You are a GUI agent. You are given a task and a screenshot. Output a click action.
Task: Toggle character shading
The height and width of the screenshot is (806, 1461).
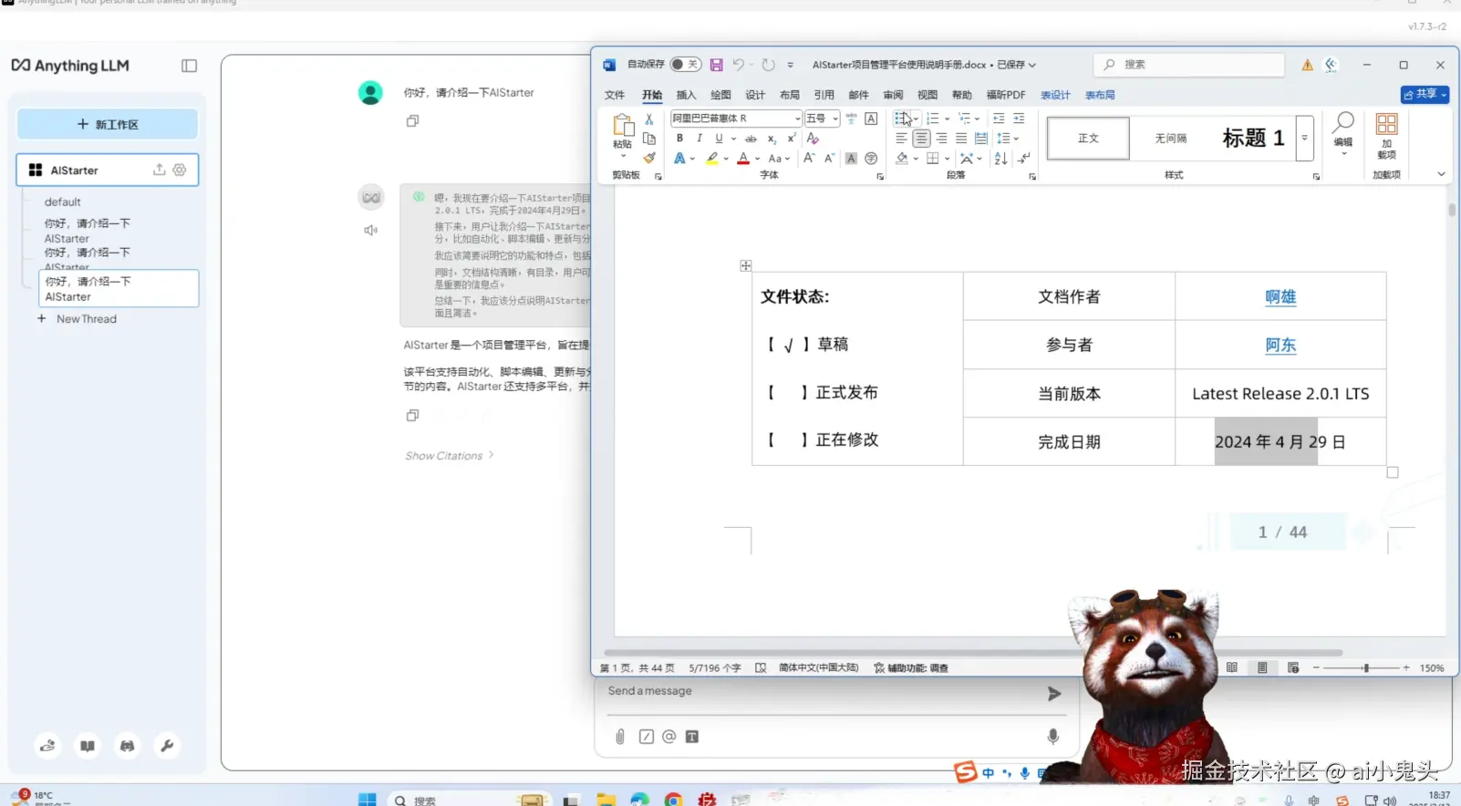pyautogui.click(x=851, y=159)
